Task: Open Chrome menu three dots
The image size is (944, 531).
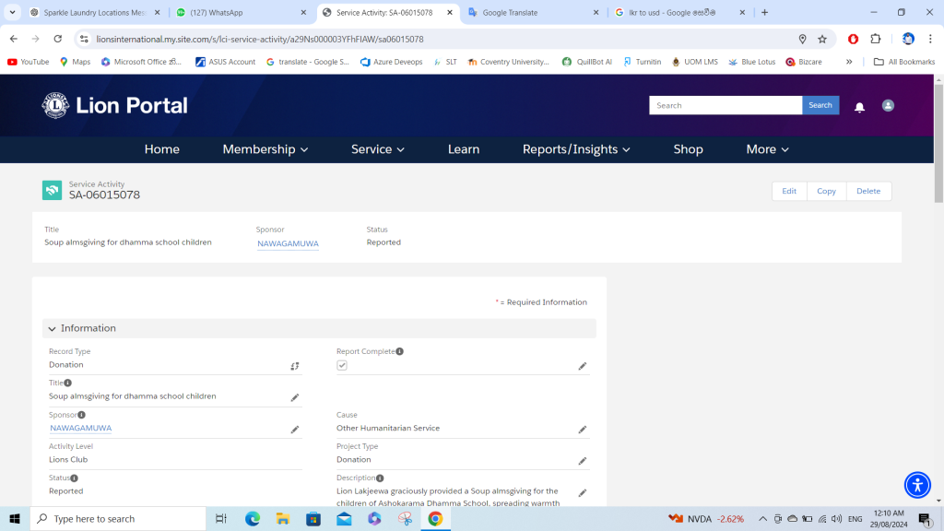Action: click(930, 39)
